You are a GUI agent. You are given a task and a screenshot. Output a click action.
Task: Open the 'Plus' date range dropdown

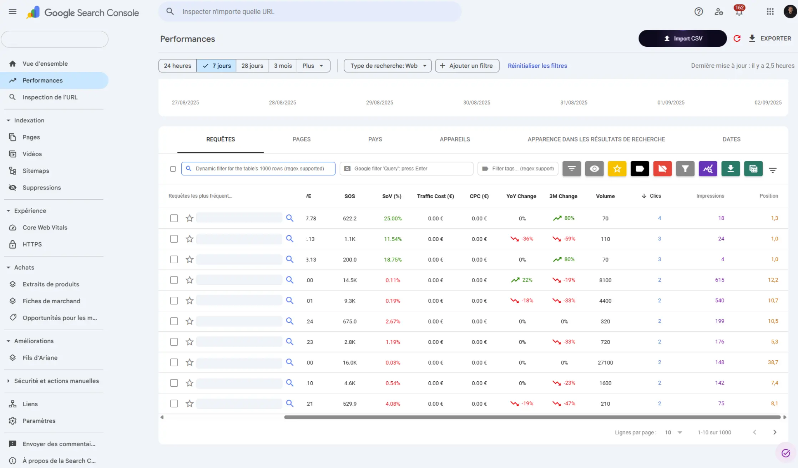313,66
